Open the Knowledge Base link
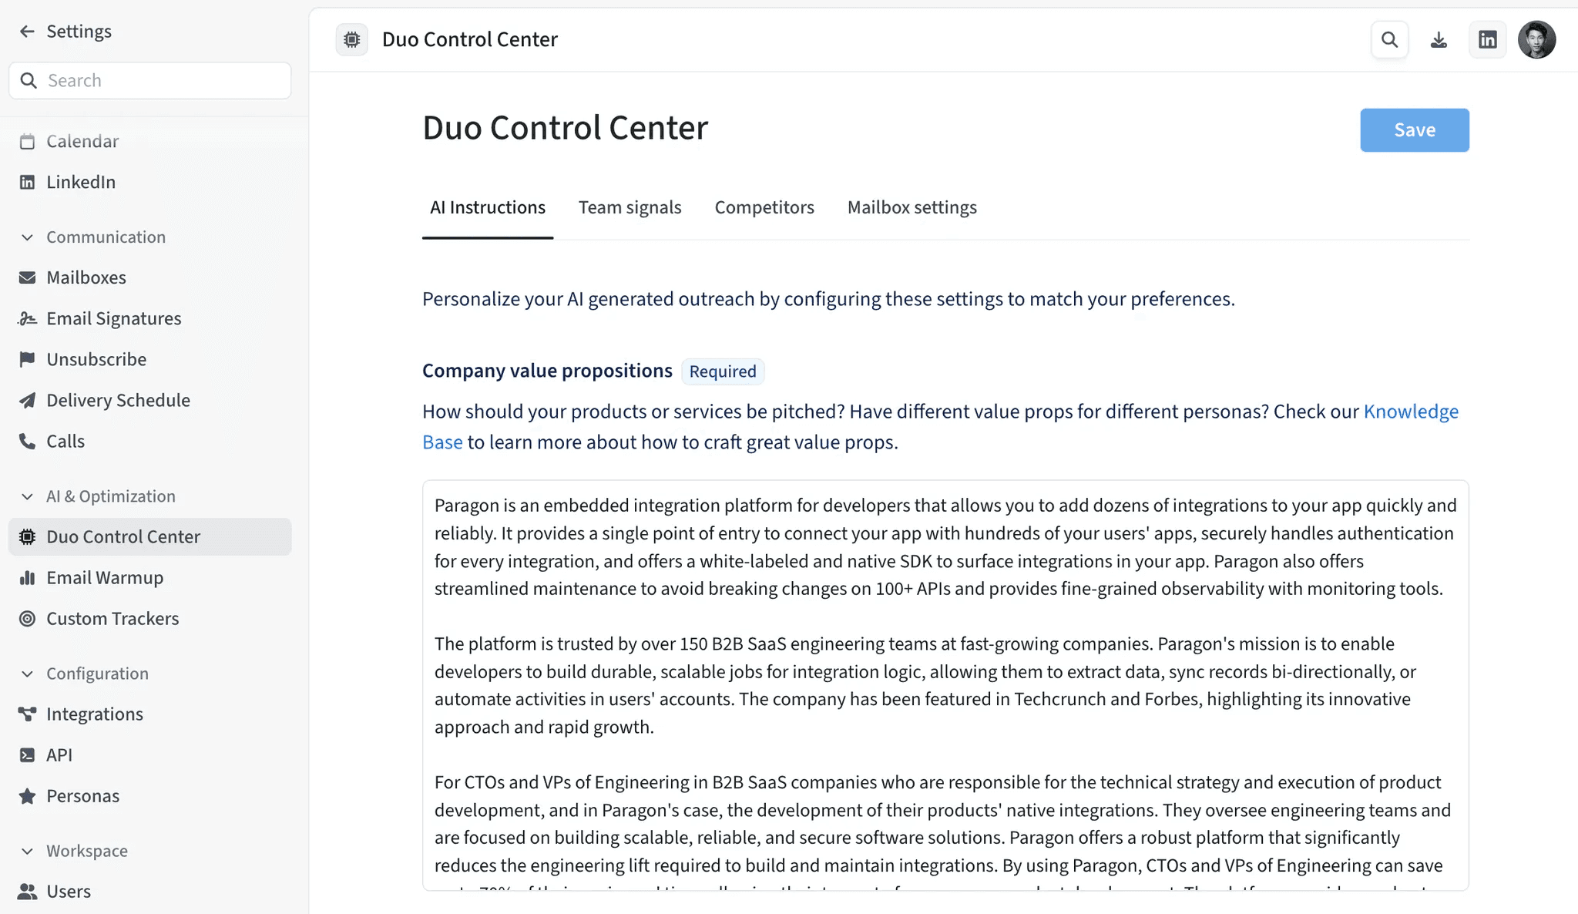The image size is (1578, 914). (1410, 412)
